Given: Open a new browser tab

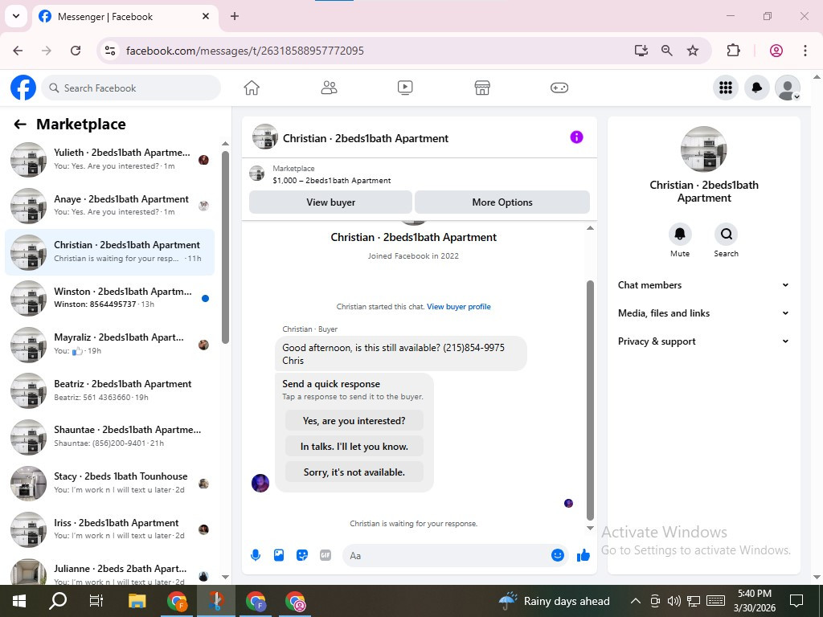Looking at the screenshot, I should pos(235,16).
